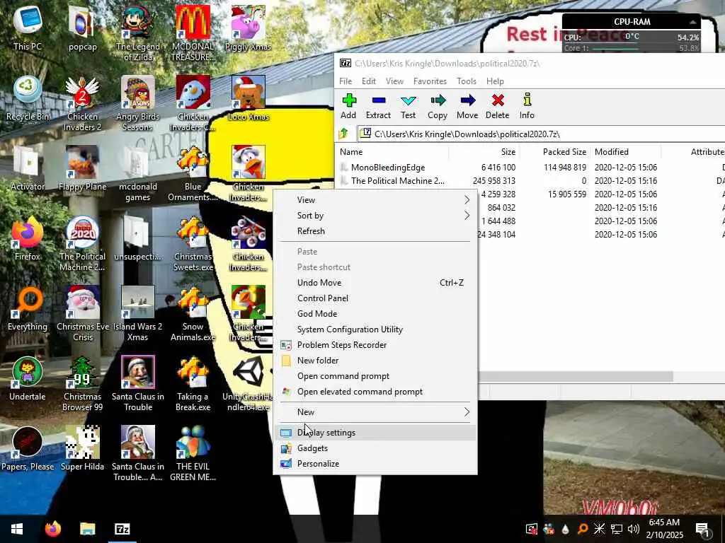The width and height of the screenshot is (725, 543).
Task: Start Problem Steps Recorder from menu
Action: tap(375, 345)
